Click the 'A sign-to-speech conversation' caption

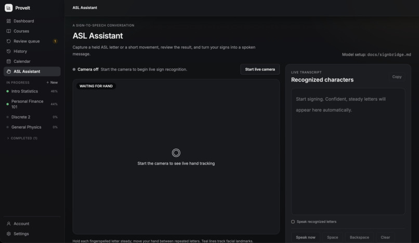(103, 25)
